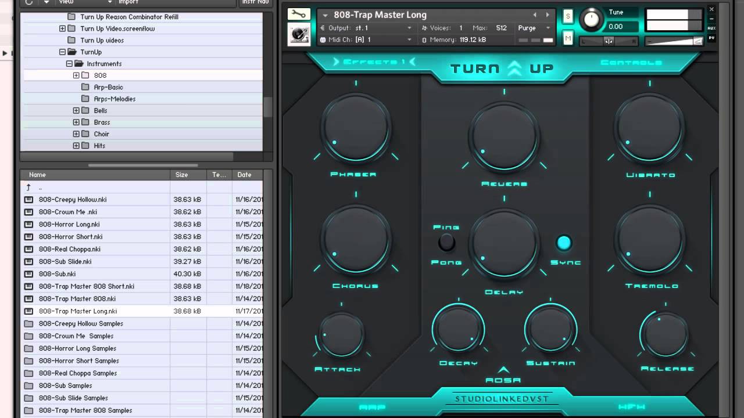Click the Import button in browser

coord(129,2)
